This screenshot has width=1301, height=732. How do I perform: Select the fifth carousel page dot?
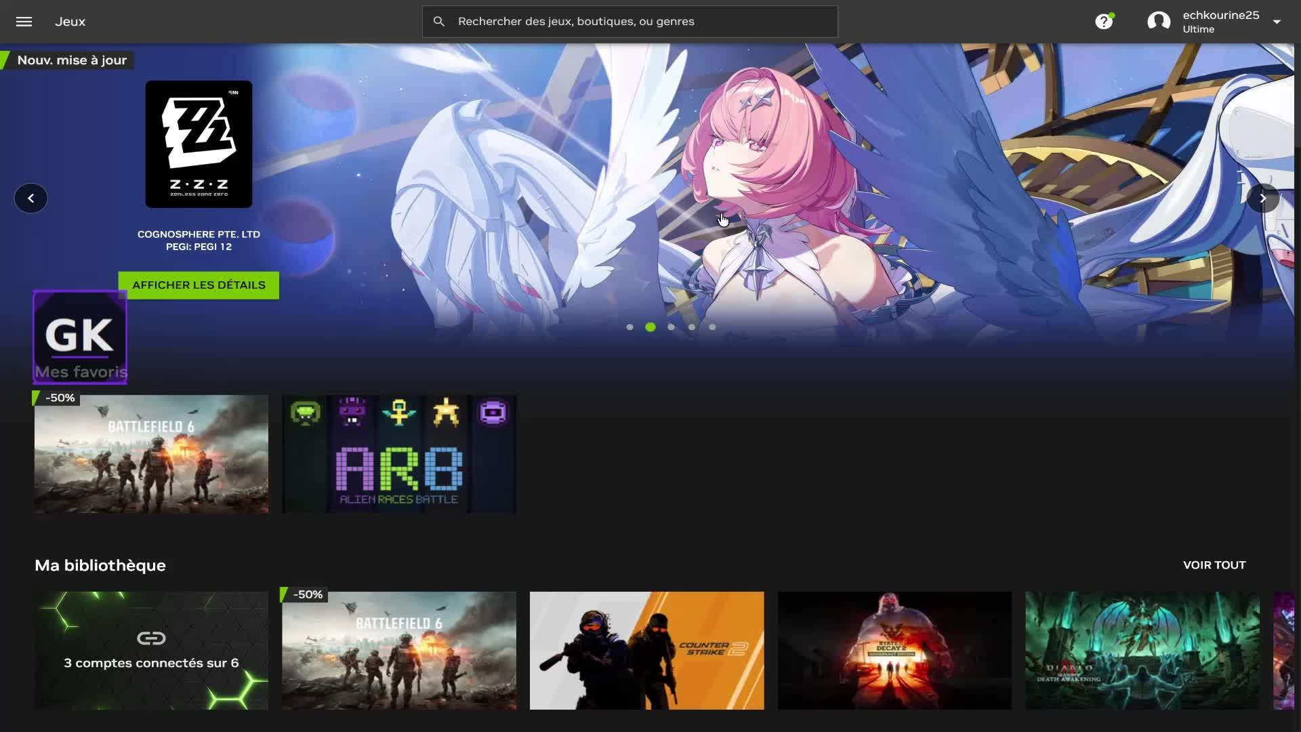point(712,327)
